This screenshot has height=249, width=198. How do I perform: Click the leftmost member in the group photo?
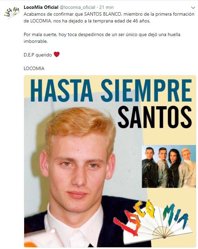(150, 168)
